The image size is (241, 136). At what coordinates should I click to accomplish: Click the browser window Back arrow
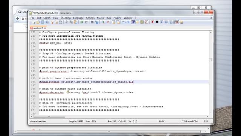click(x=18, y=19)
